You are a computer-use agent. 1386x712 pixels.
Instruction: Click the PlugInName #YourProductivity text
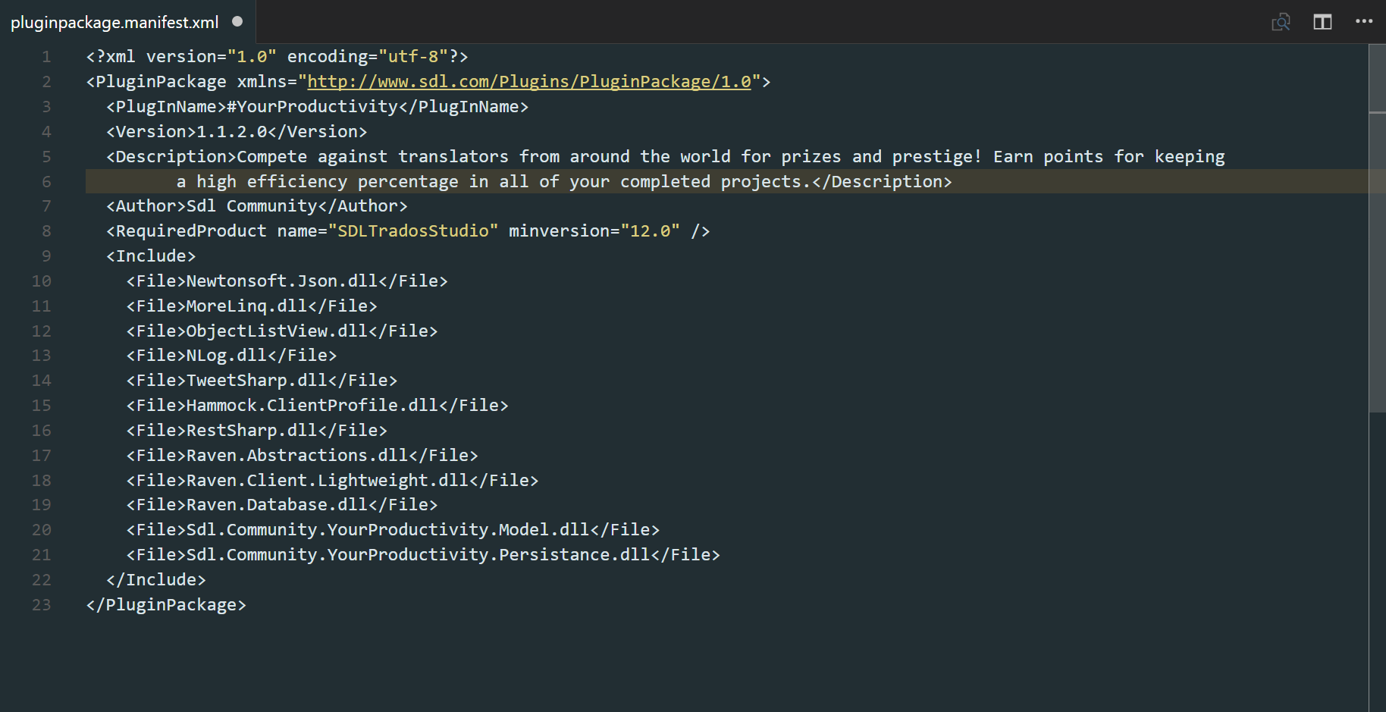tap(312, 107)
